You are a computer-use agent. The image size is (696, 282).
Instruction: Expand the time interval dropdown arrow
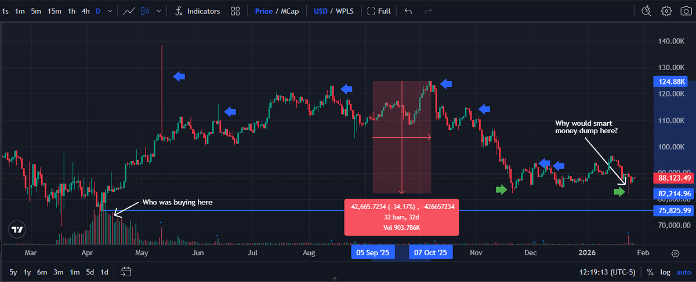111,11
